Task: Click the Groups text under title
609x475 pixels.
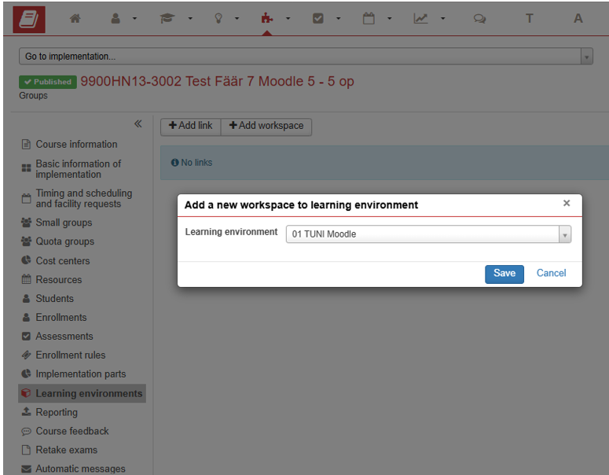Action: 34,96
